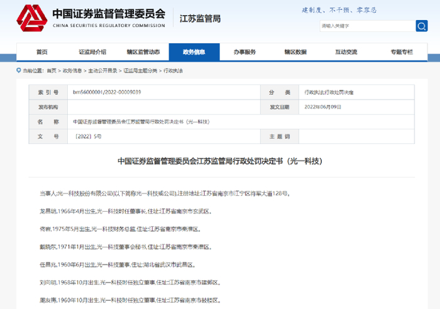Click the line about 任昌兆

(118, 264)
